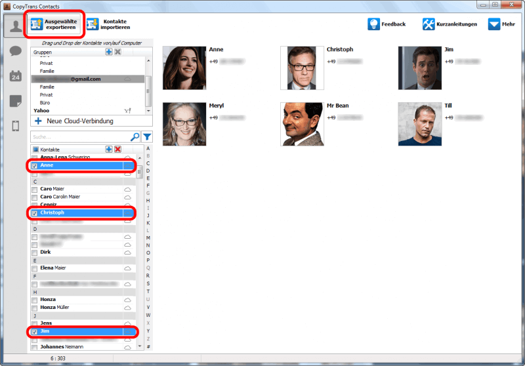525x366 pixels.
Task: Delete group with the grey X icon
Action: coord(118,52)
